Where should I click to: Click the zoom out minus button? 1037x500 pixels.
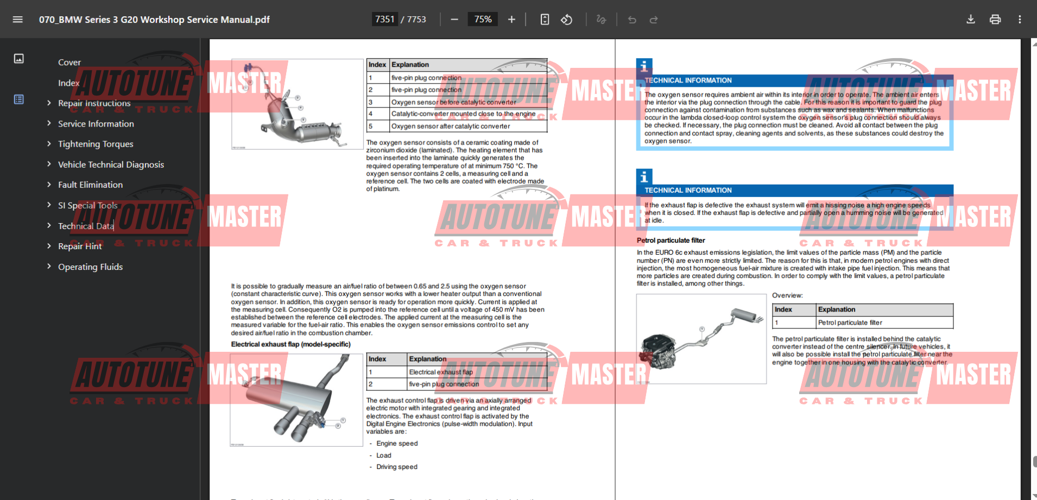pos(454,20)
